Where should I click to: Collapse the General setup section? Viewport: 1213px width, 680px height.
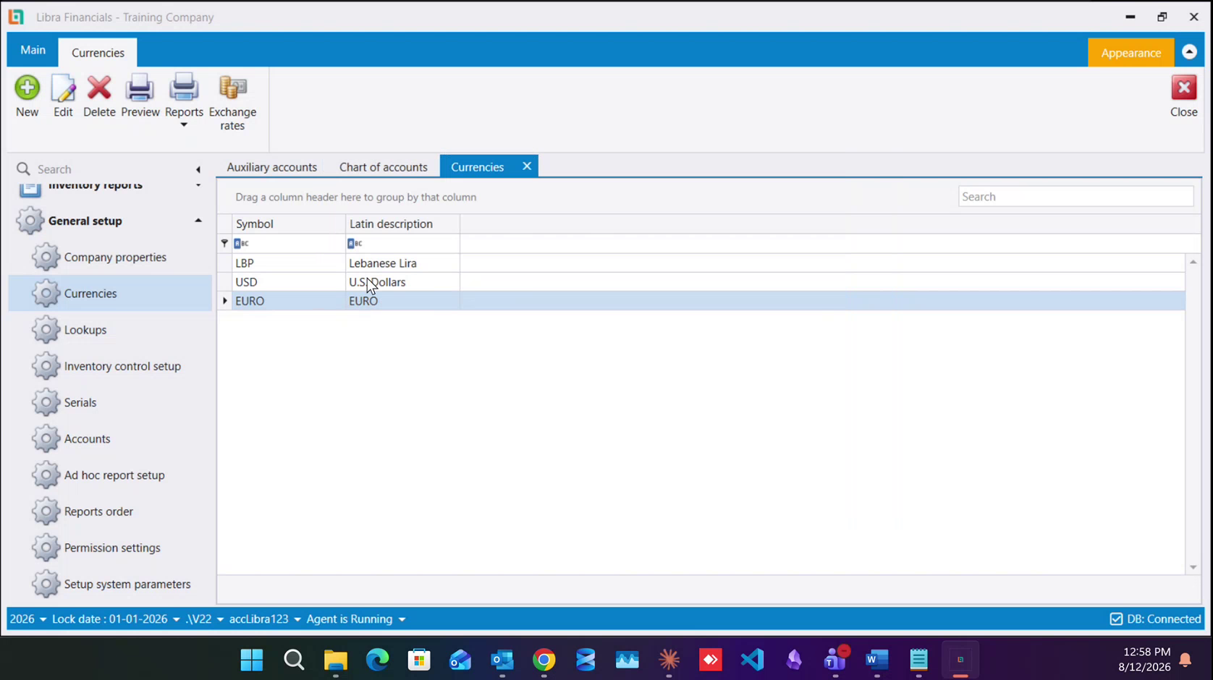point(198,221)
